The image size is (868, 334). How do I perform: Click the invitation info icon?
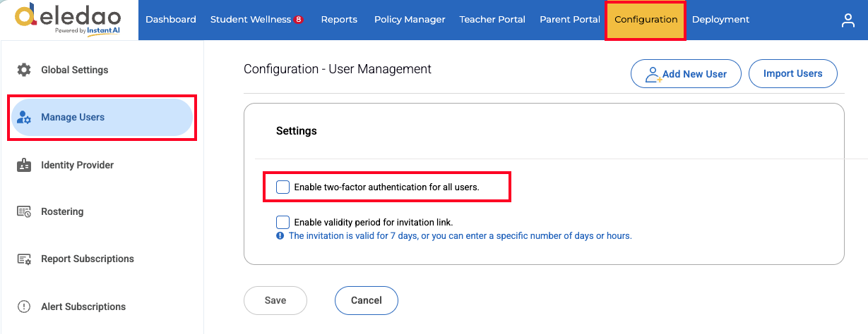[x=280, y=236]
